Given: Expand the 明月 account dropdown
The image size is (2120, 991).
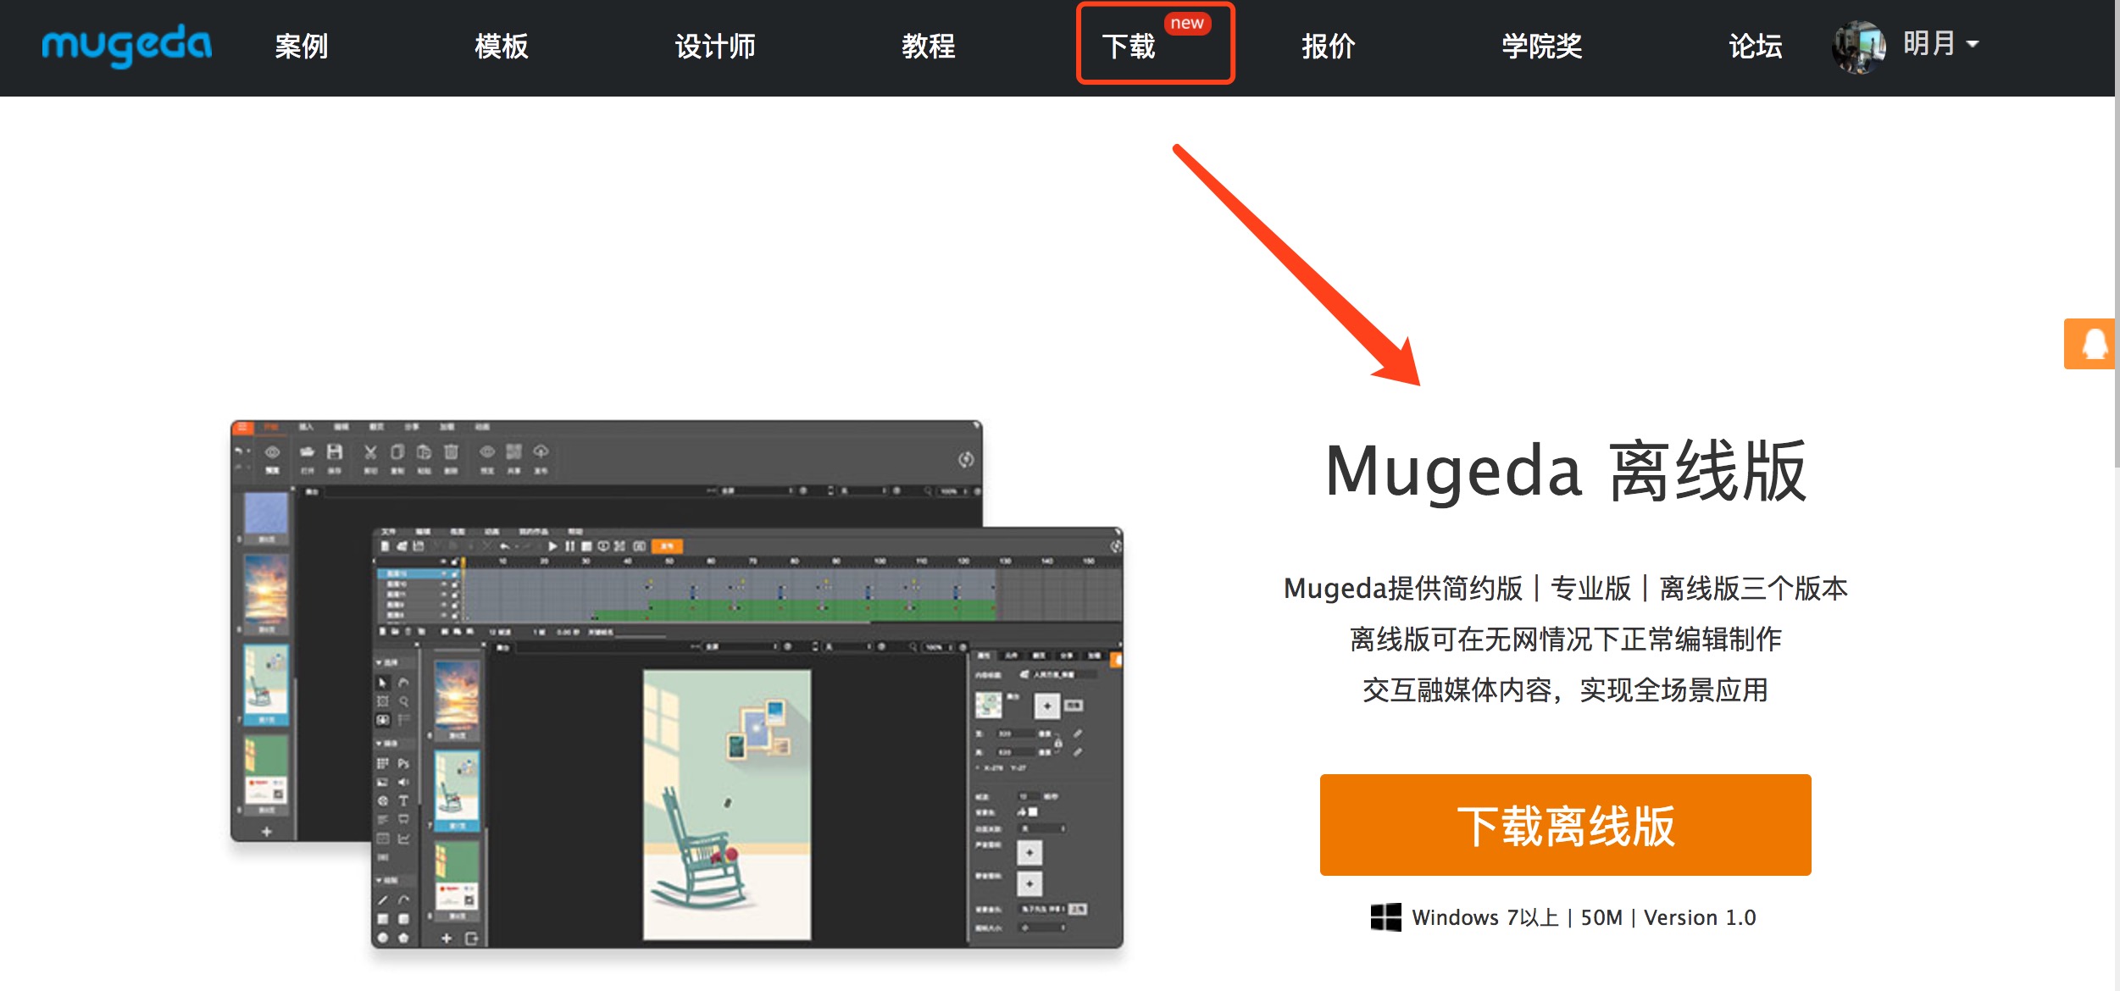Looking at the screenshot, I should pyautogui.click(x=1940, y=43).
